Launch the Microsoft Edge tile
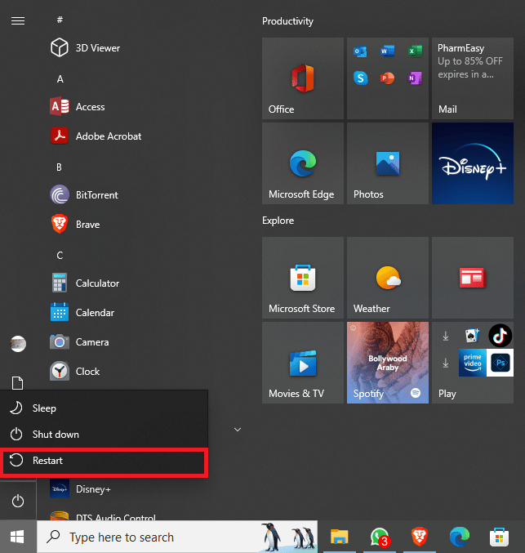Screen dimensions: 525x553 point(303,163)
